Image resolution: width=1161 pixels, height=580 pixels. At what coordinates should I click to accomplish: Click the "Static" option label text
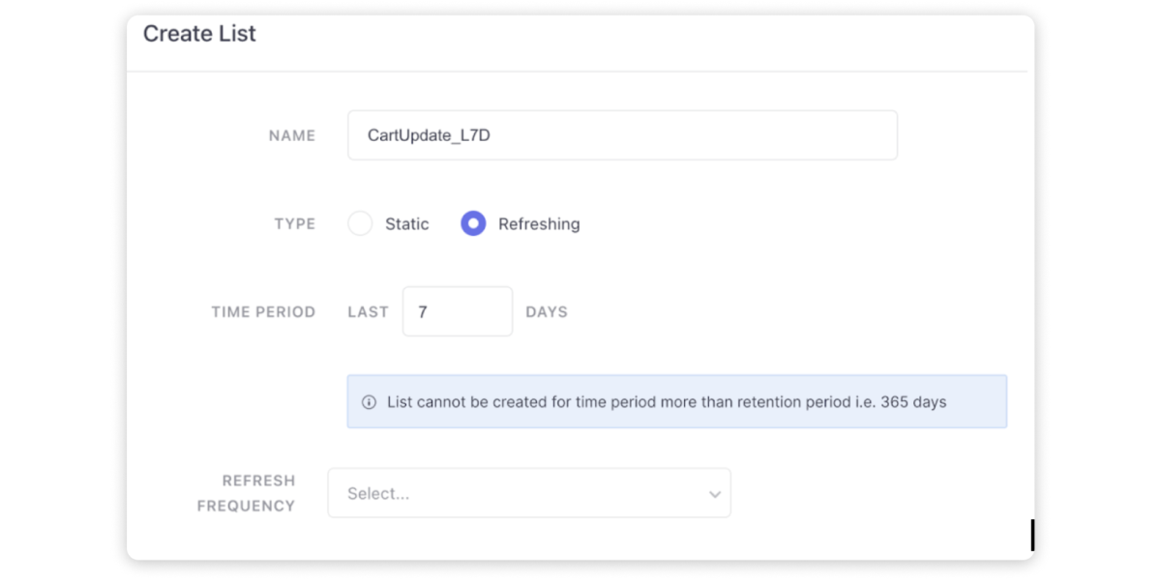(406, 224)
